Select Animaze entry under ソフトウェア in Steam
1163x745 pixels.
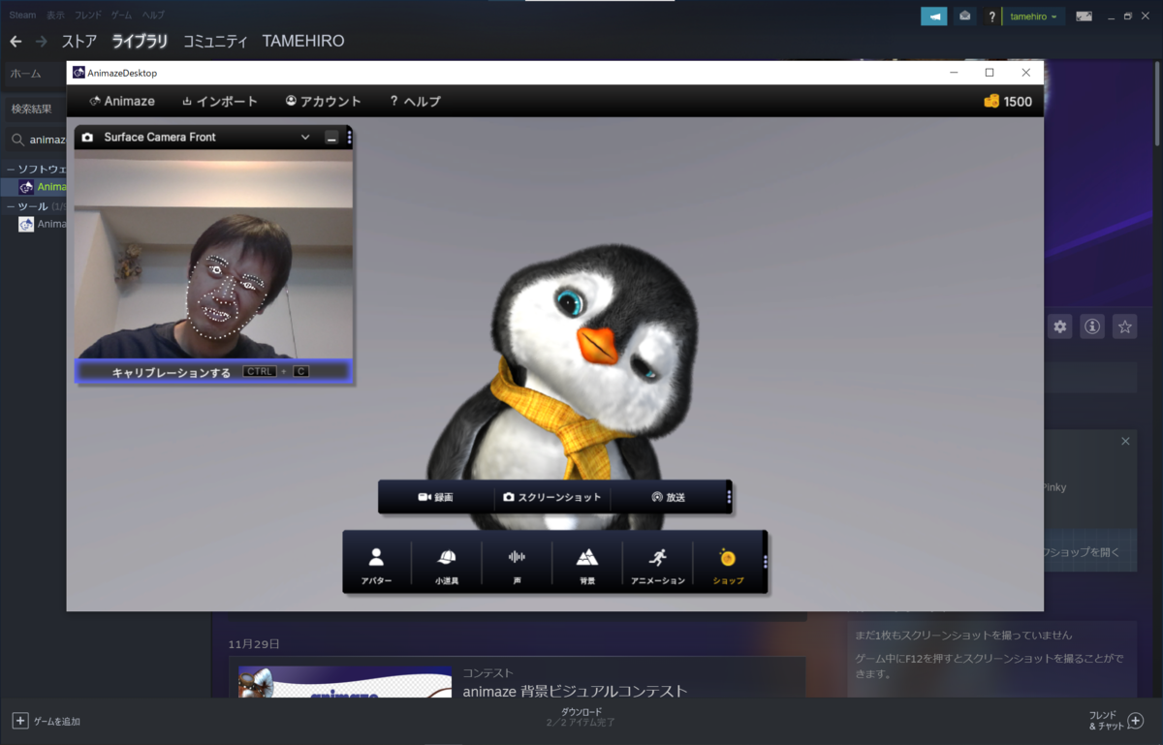pyautogui.click(x=42, y=187)
